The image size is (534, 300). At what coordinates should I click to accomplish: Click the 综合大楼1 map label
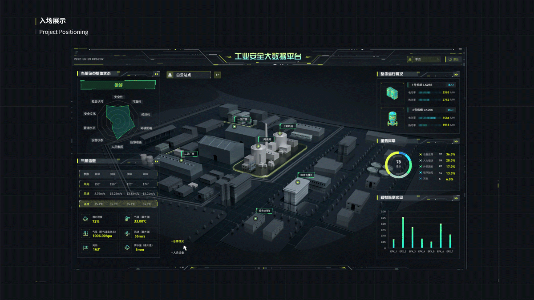click(263, 211)
